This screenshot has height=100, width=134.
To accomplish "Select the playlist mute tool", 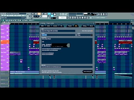I will pyautogui.click(x=11, y=20).
